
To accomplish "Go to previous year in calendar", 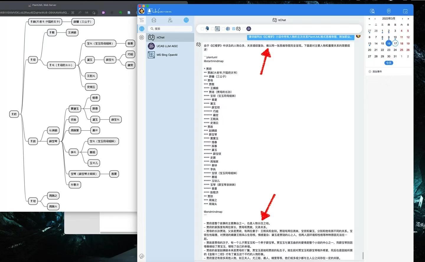I will tap(369, 19).
